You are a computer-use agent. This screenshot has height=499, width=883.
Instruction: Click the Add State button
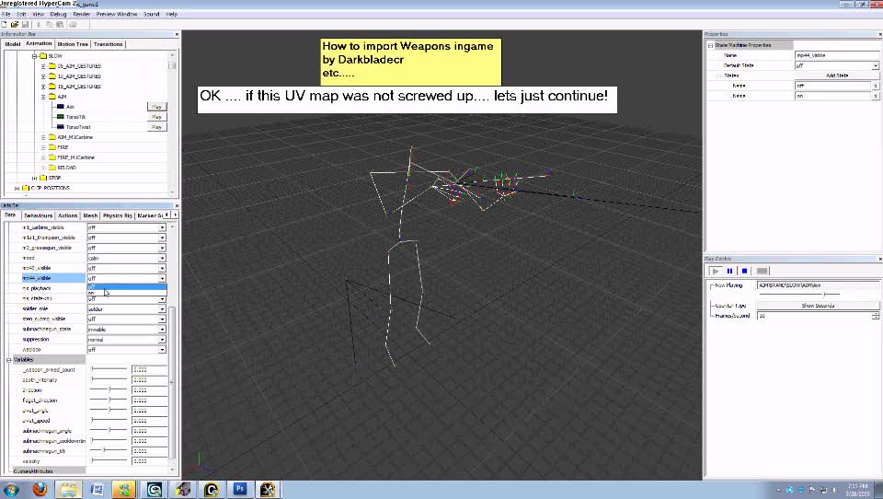pyautogui.click(x=837, y=75)
